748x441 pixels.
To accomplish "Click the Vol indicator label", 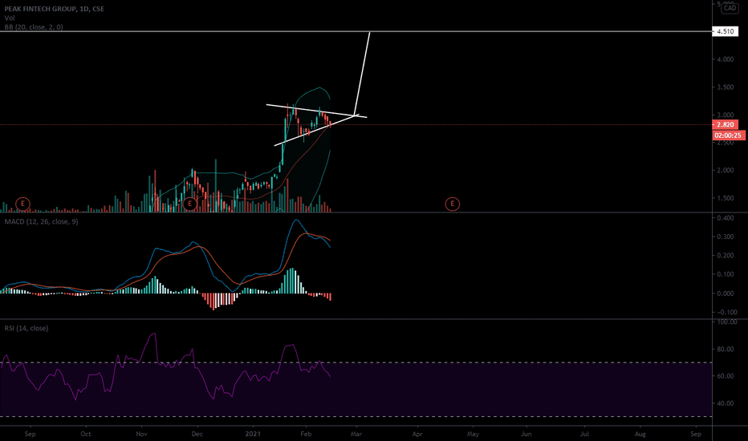I will coord(10,18).
